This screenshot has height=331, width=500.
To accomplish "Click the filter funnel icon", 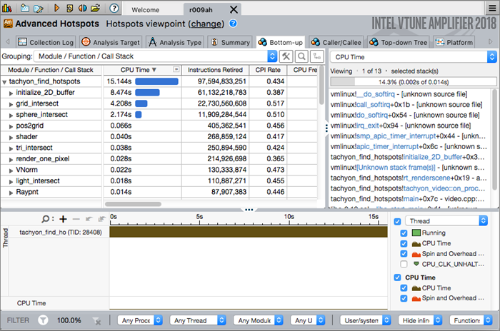I will click(x=43, y=320).
